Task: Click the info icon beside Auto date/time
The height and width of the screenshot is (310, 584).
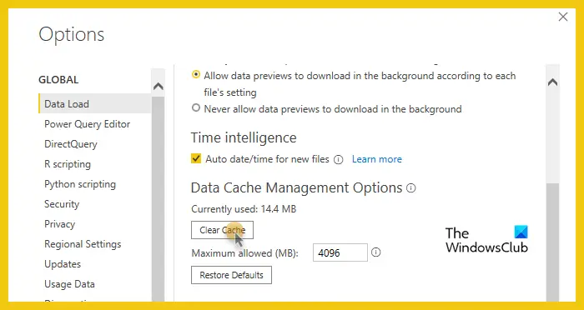Action: (338, 160)
